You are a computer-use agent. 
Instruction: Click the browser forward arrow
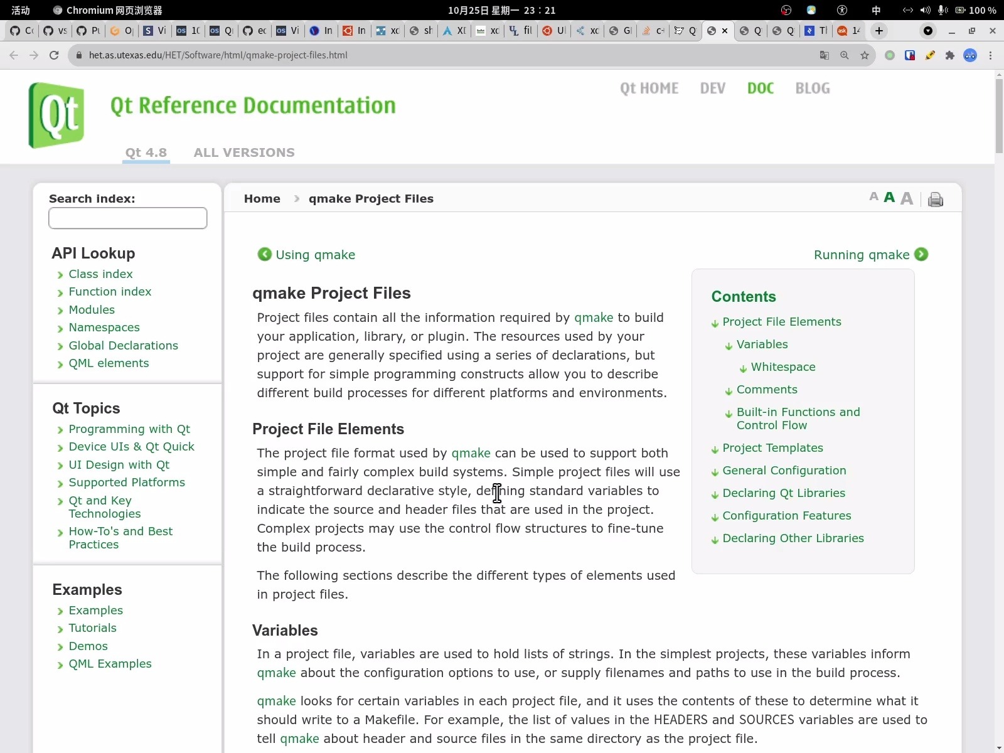click(34, 55)
